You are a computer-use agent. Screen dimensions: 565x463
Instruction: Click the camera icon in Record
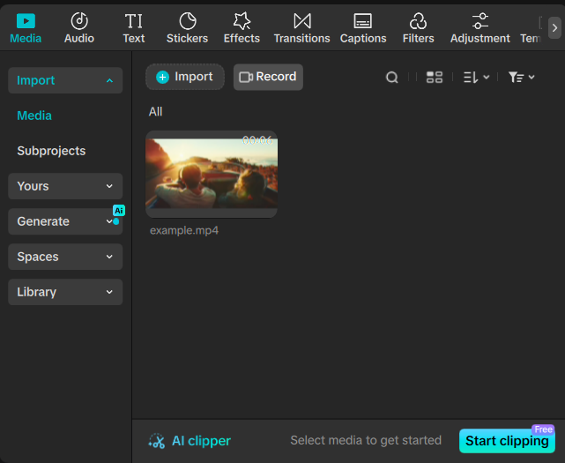(x=246, y=78)
